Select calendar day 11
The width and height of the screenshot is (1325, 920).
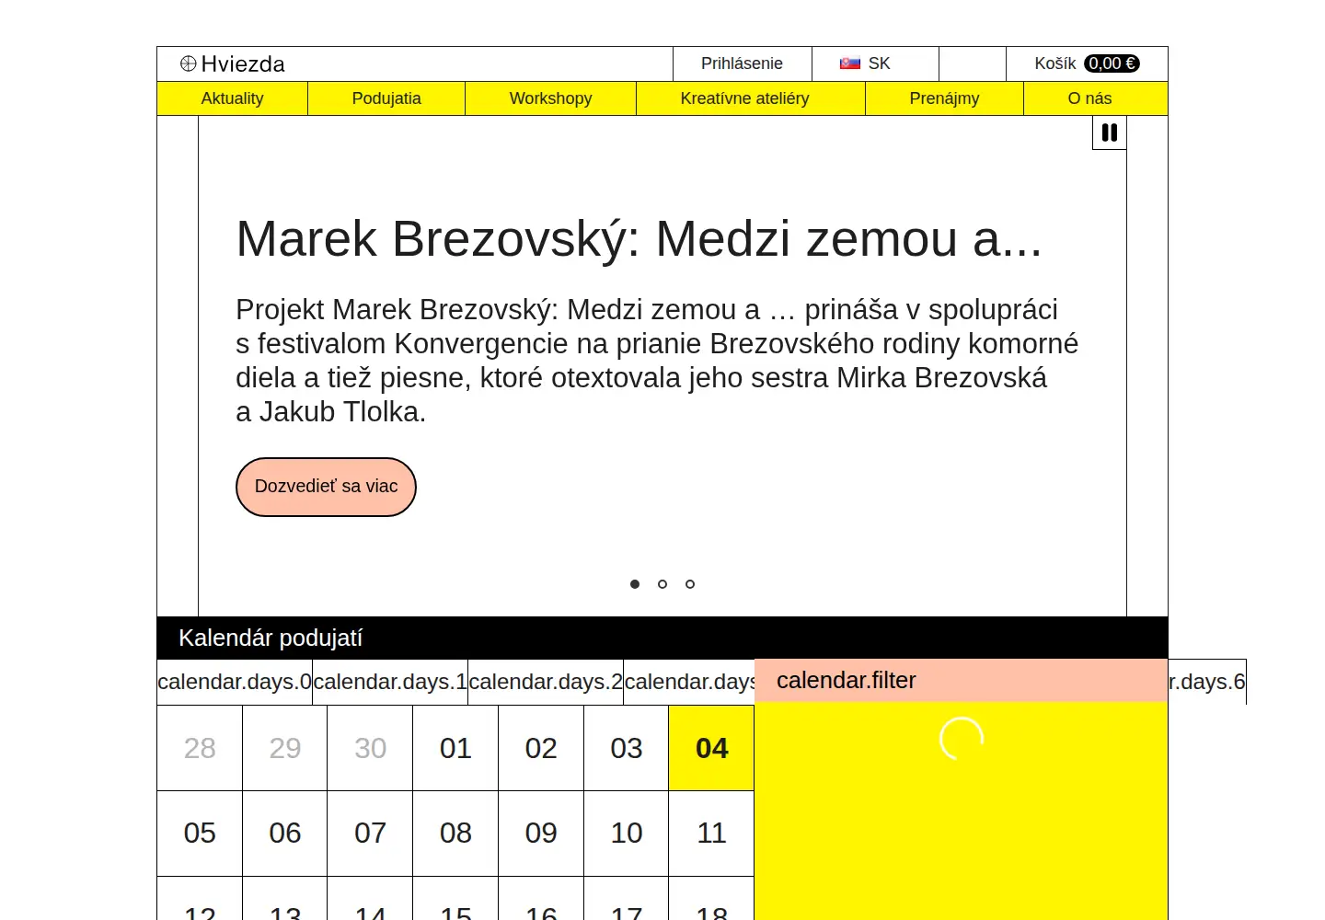[711, 834]
